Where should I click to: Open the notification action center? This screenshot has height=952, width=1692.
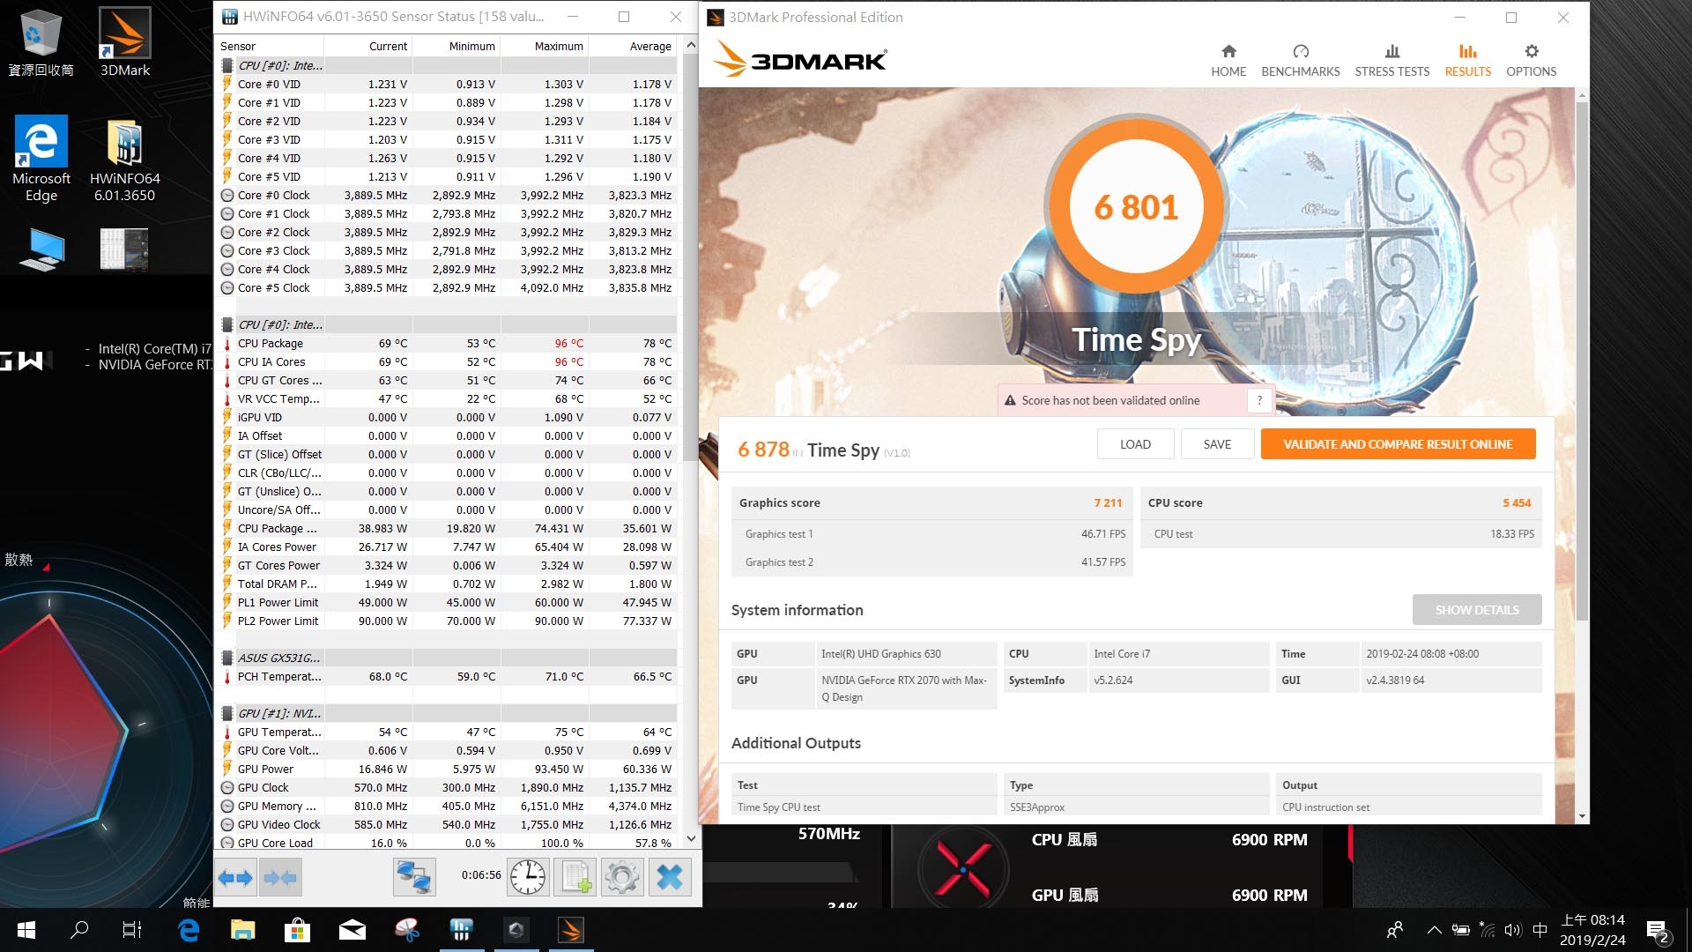pyautogui.click(x=1657, y=931)
